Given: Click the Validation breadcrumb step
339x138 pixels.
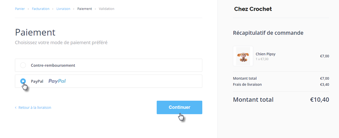Looking at the screenshot, I should tap(106, 9).
